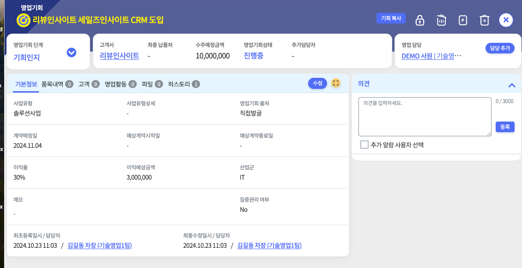Image resolution: width=522 pixels, height=268 pixels.
Task: Click the yellow target icon beside title
Action: pyautogui.click(x=23, y=20)
